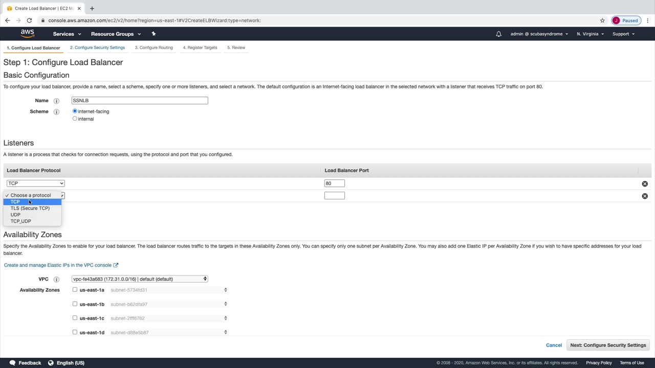Expand the Resource Groups menu
Image resolution: width=655 pixels, height=368 pixels.
116,34
